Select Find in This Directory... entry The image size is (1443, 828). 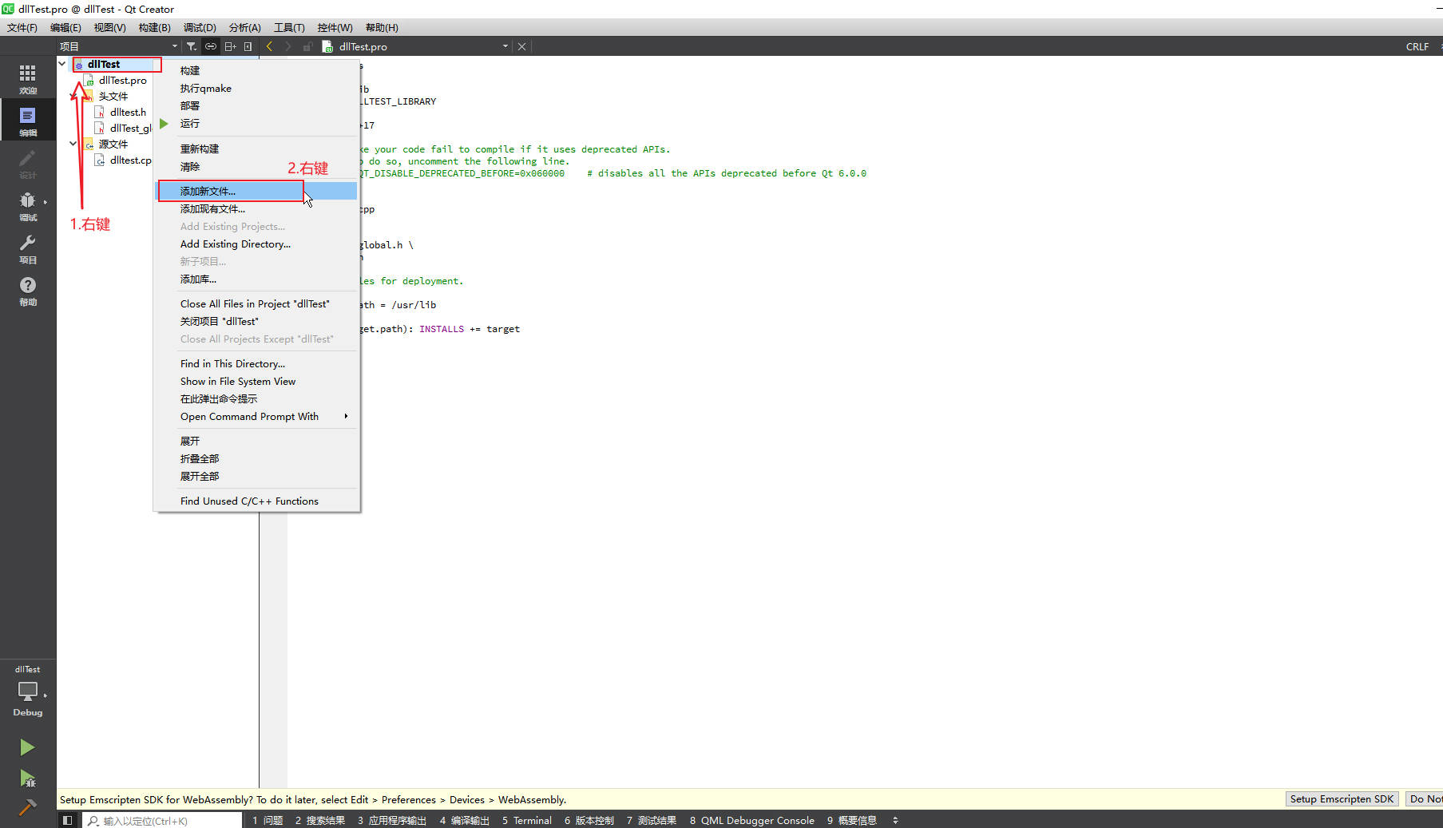[x=256, y=363]
